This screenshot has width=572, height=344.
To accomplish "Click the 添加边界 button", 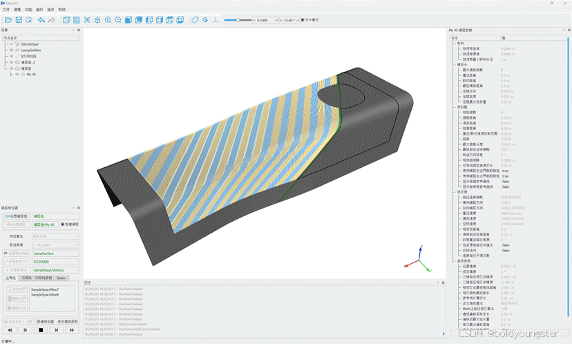I will point(17,289).
